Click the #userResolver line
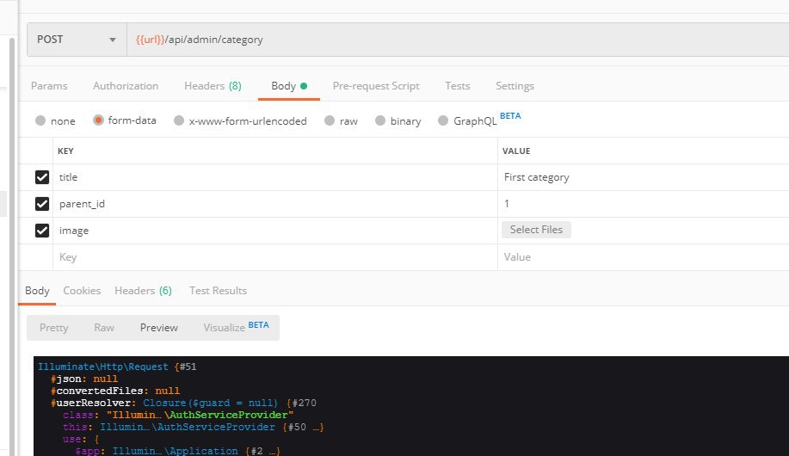This screenshot has height=456, width=789. tap(183, 404)
